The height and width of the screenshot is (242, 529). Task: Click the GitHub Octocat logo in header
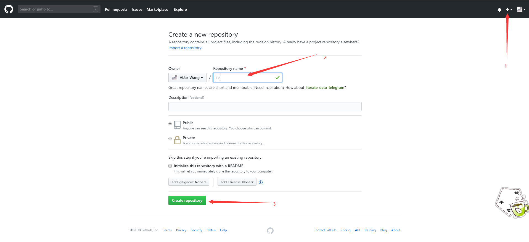[x=9, y=9]
